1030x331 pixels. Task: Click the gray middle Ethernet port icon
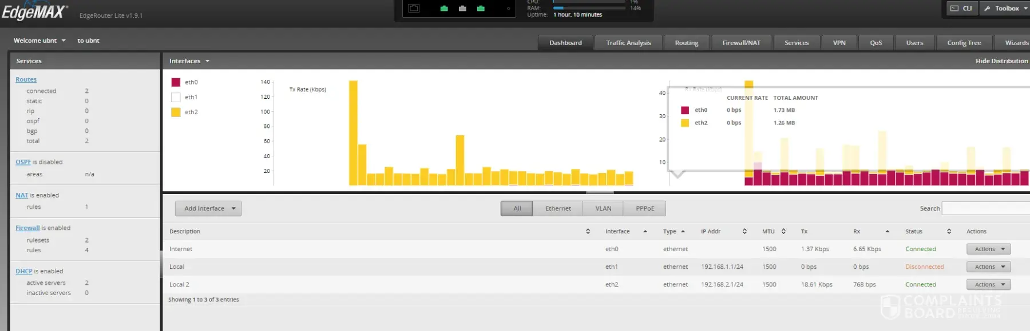(462, 9)
